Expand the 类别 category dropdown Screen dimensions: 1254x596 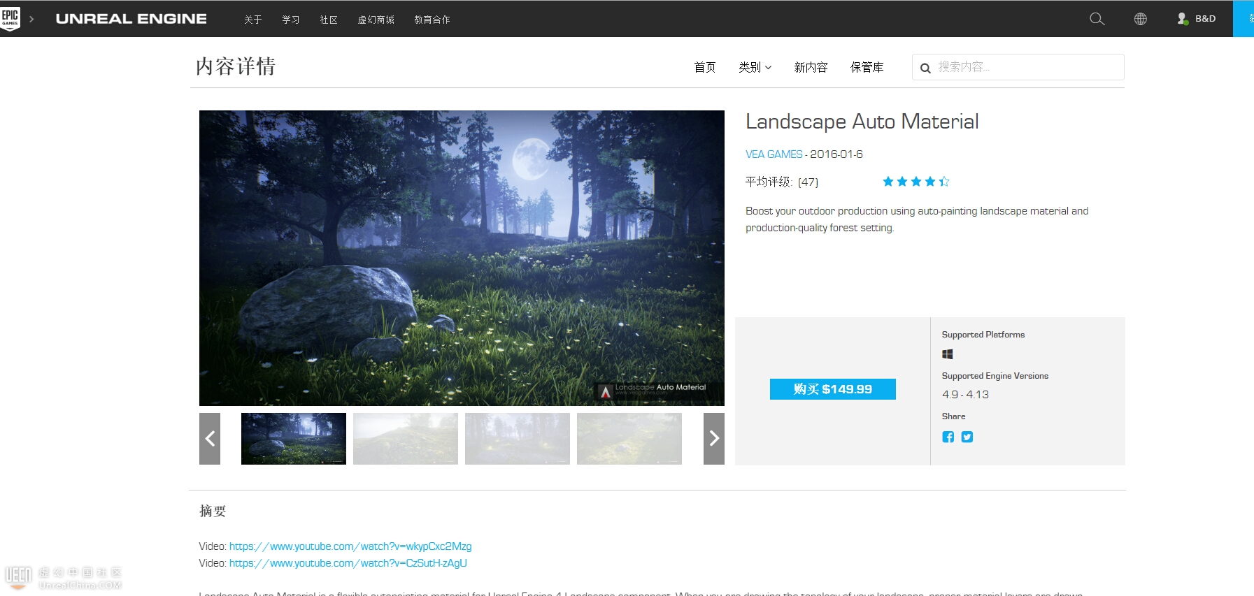(x=755, y=67)
